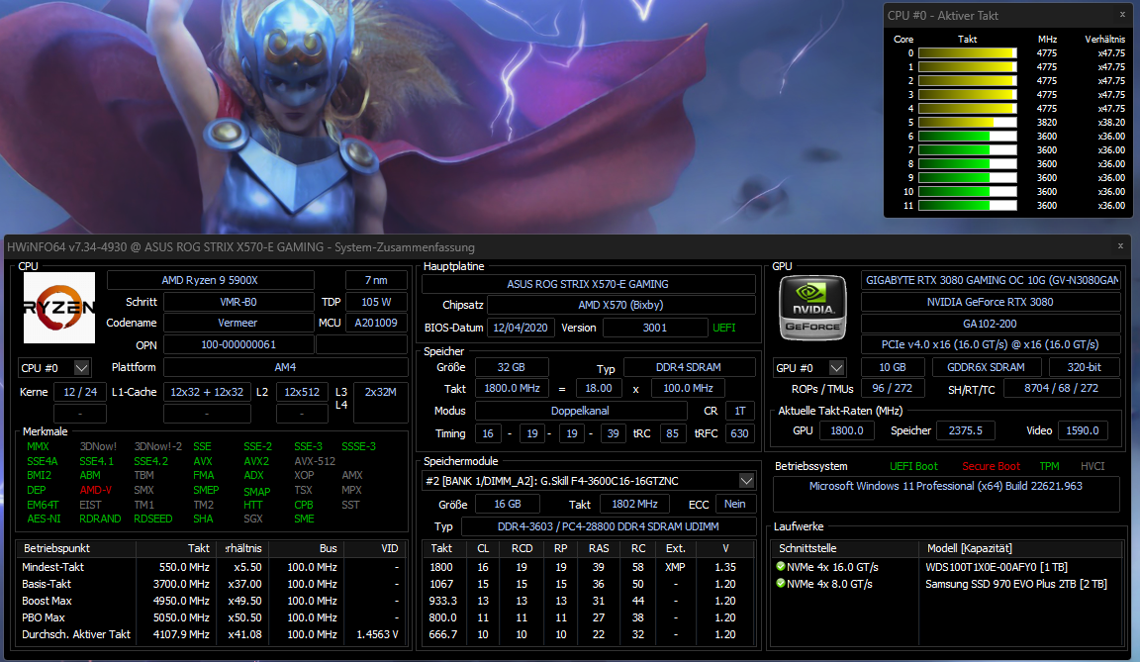This screenshot has height=662, width=1140.
Task: Click the UEFI Boot label
Action: pyautogui.click(x=913, y=466)
